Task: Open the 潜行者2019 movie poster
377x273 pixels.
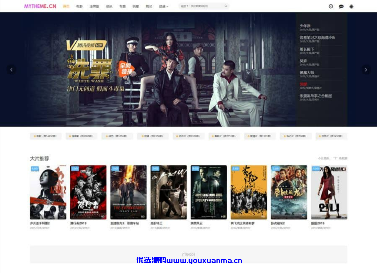Action: 88,192
